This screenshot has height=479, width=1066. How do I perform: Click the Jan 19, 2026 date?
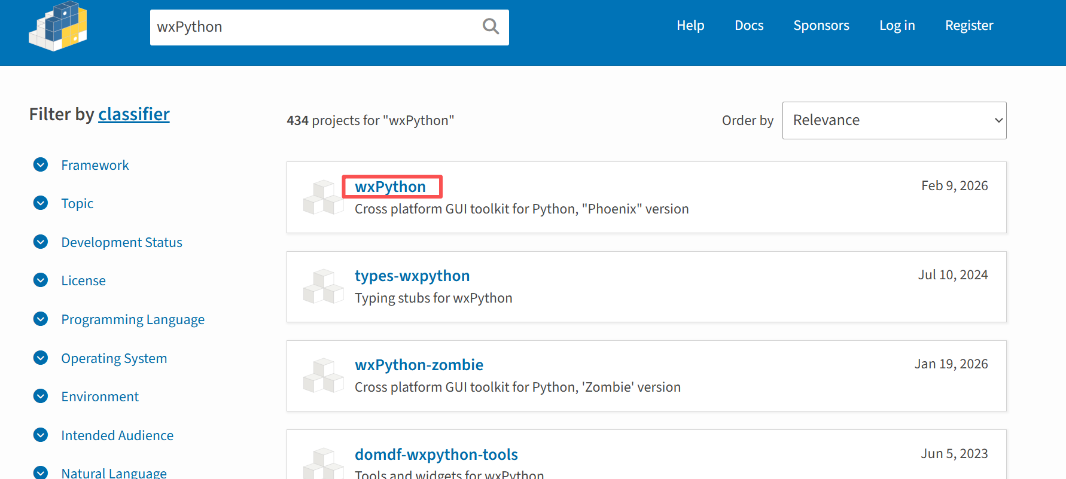coord(951,364)
